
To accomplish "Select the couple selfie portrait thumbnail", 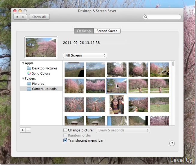I will tap(117, 105).
